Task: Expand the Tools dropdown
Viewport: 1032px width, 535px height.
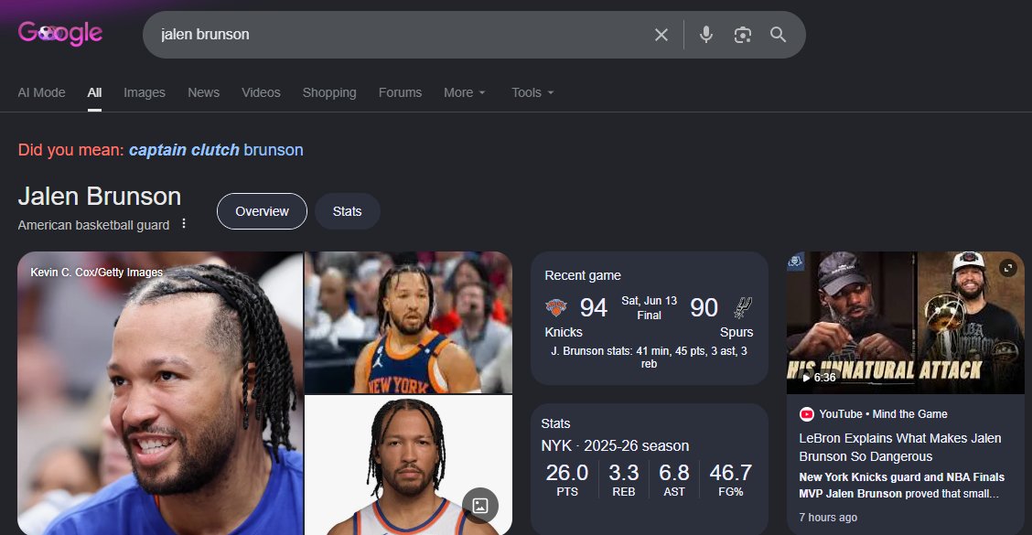Action: 533,92
